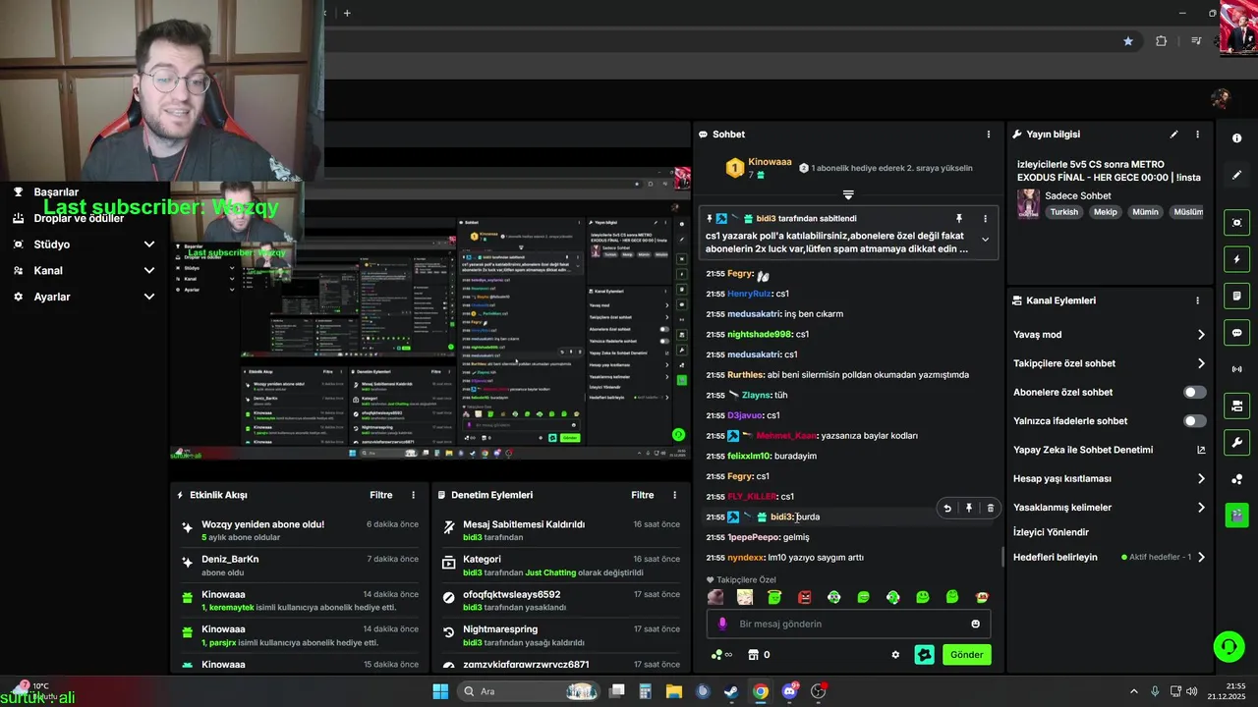The width and height of the screenshot is (1258, 707).
Task: Open Yasaklanmış kelimeler arrow
Action: [1201, 508]
